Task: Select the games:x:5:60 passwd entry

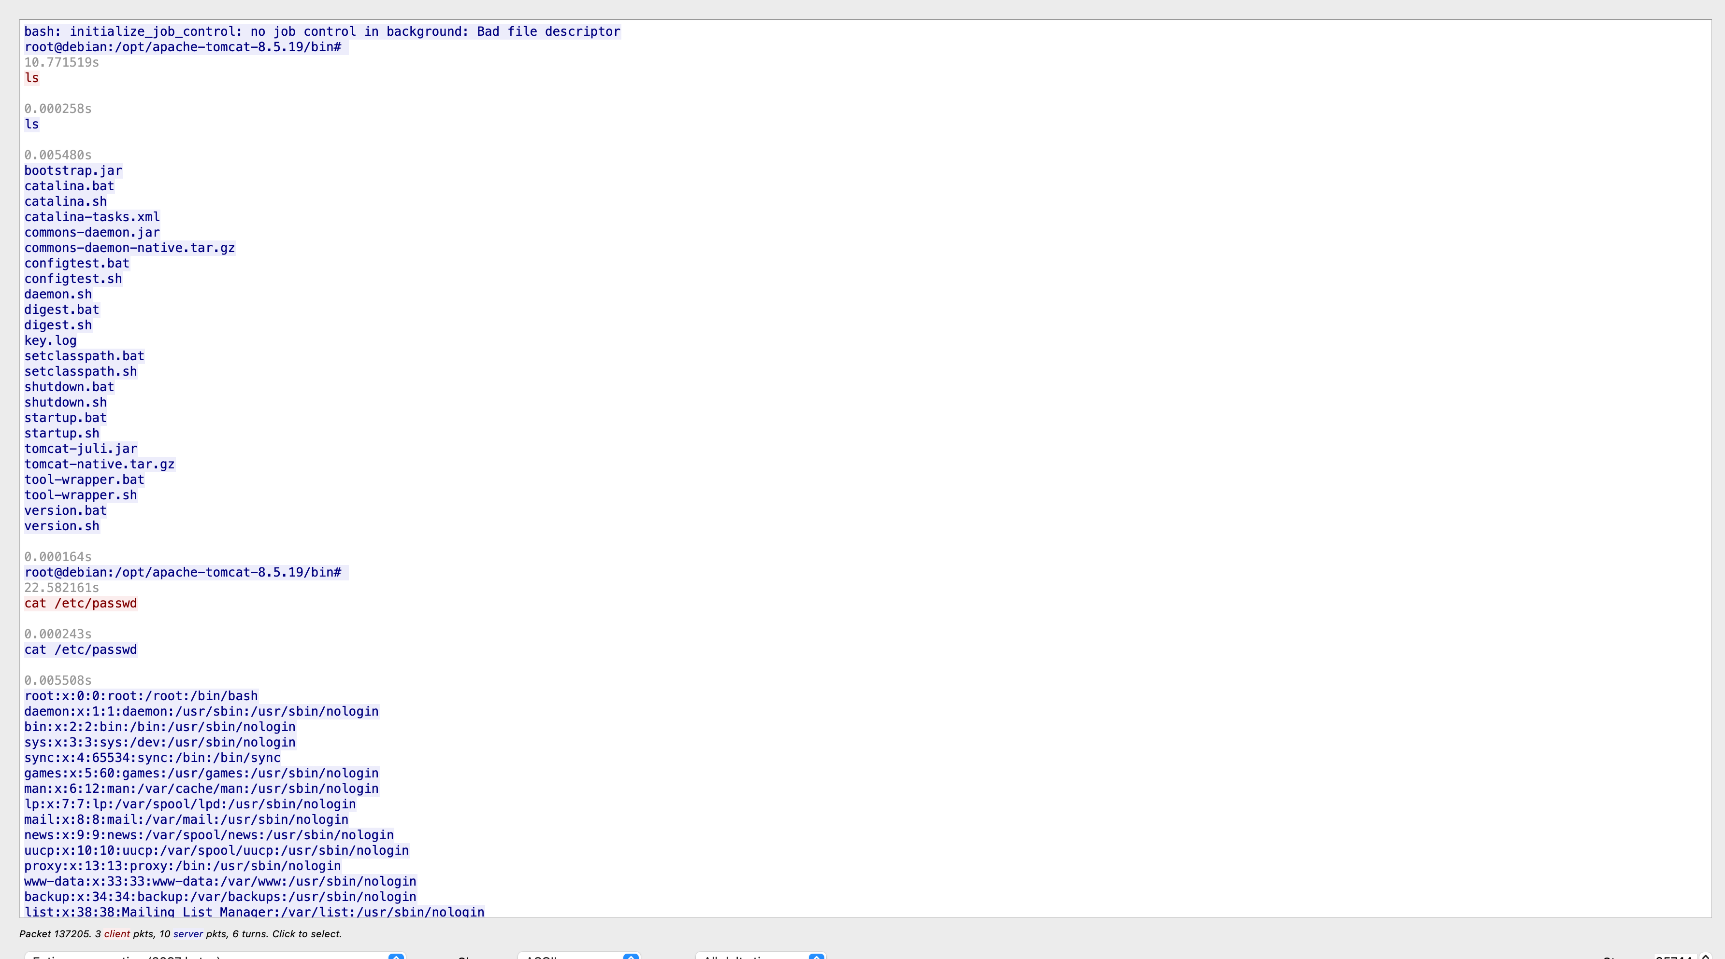Action: (201, 773)
